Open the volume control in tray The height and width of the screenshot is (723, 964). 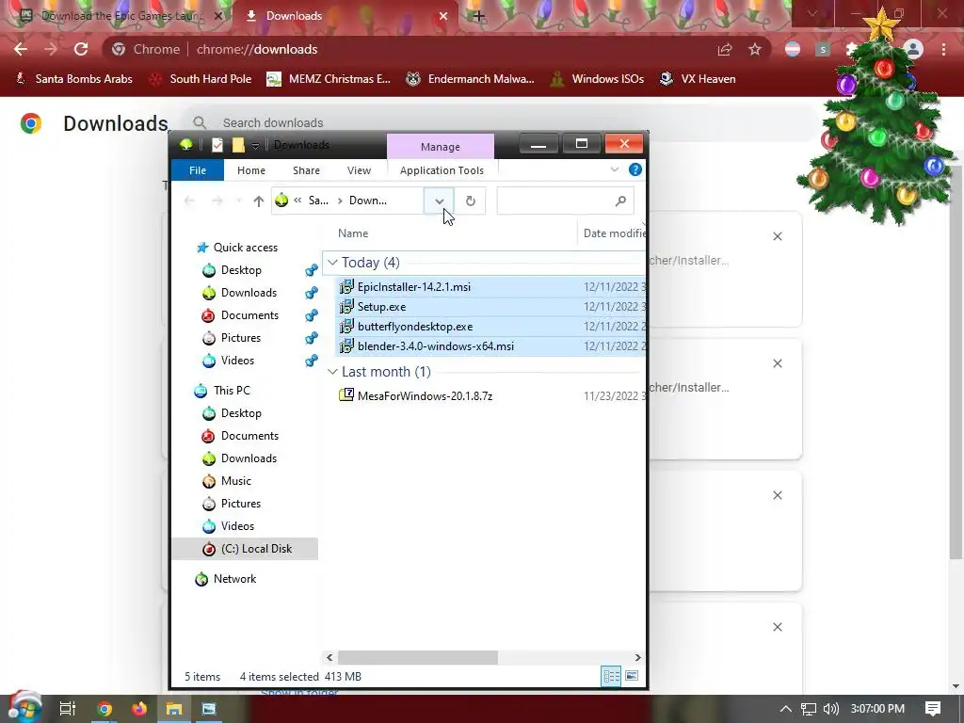coord(830,709)
